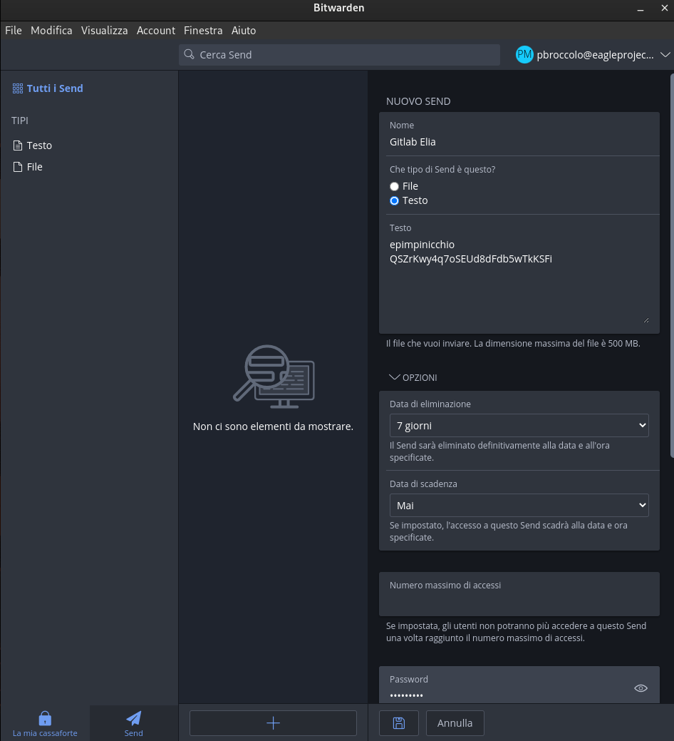This screenshot has width=674, height=741.
Task: Select the Testo radio button
Action: pos(395,201)
